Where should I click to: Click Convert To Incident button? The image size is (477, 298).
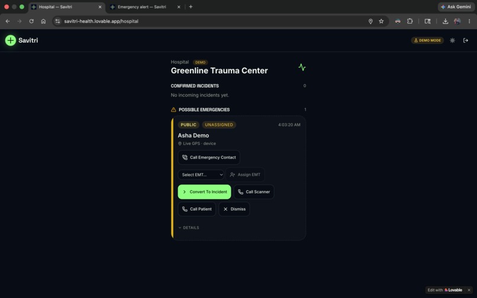[x=204, y=192]
